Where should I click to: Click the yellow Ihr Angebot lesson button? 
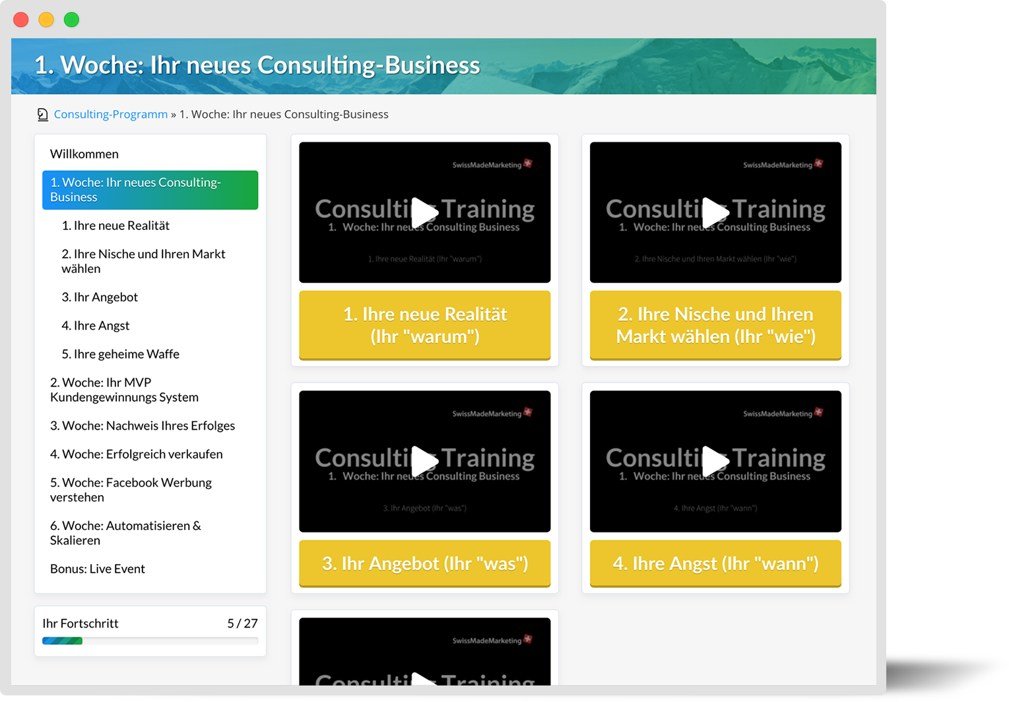(x=424, y=564)
